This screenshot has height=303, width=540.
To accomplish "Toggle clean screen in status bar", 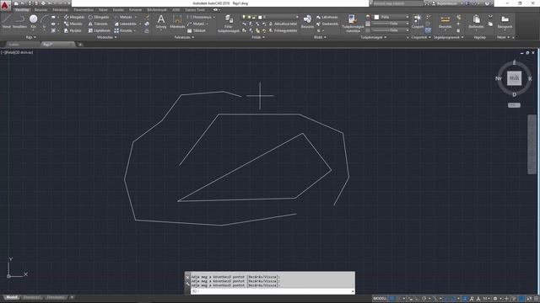I will 529,299.
